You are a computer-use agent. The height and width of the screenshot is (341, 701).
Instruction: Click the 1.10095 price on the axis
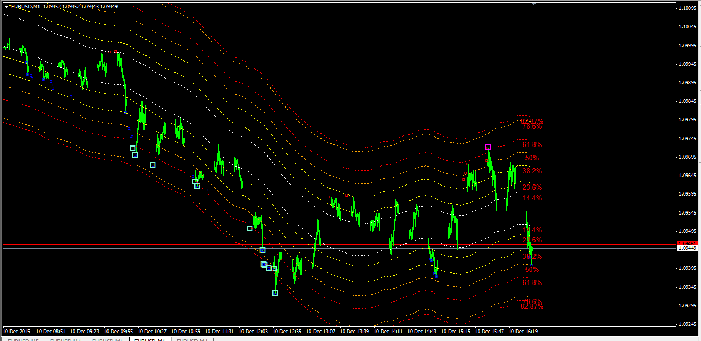[x=688, y=8]
